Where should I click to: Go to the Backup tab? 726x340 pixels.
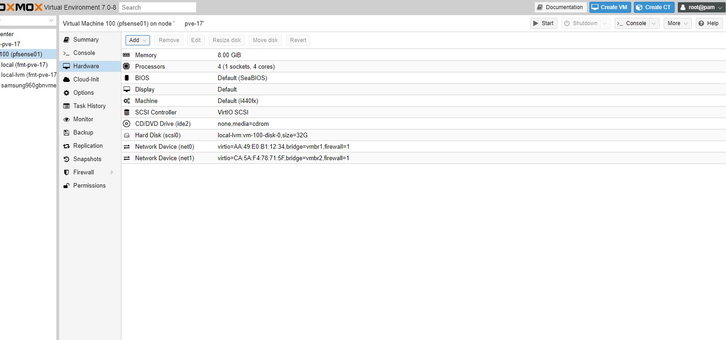click(90, 133)
